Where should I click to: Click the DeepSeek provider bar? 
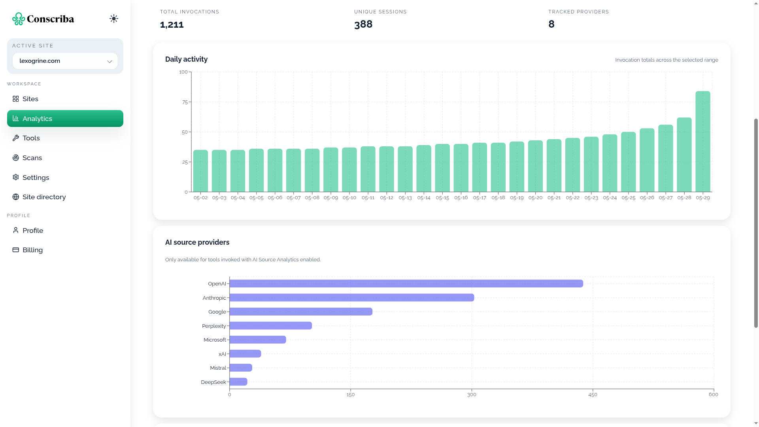tap(238, 382)
